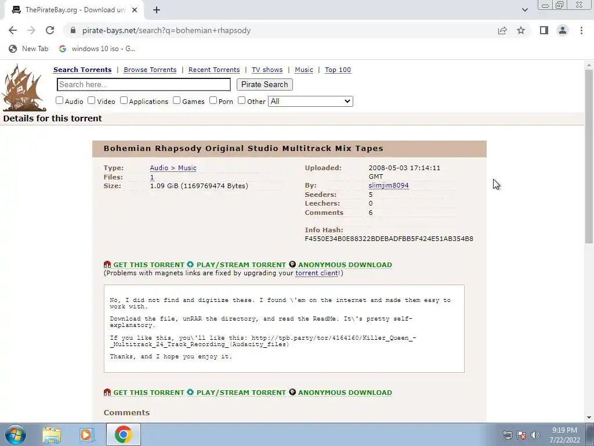Viewport: 594px width, 446px height.
Task: Tick the Games checkbox
Action: (176, 100)
